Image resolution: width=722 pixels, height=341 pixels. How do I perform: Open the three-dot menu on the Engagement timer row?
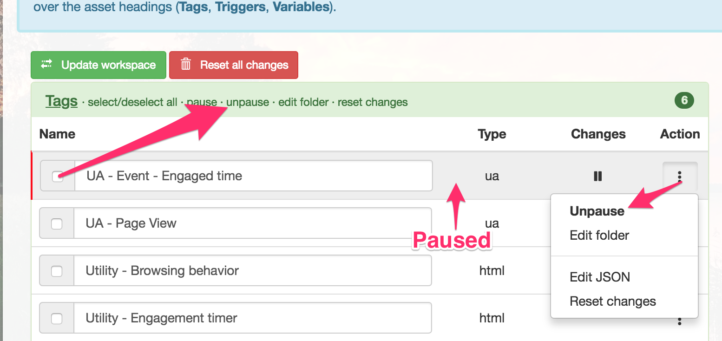tap(680, 321)
